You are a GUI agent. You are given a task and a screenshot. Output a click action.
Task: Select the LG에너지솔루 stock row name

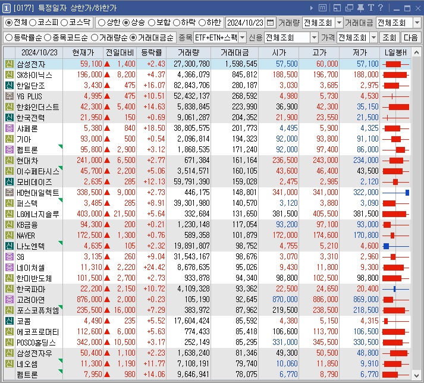[38, 214]
